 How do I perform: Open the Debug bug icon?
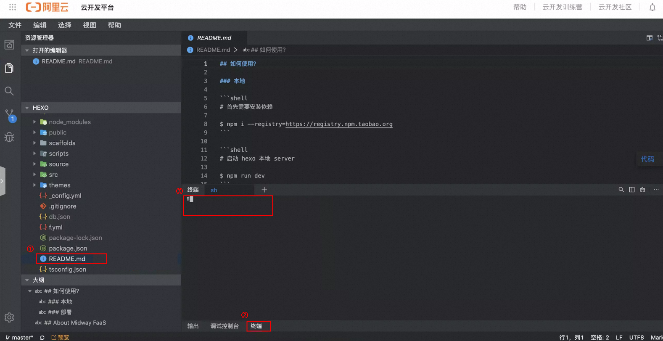(x=9, y=137)
